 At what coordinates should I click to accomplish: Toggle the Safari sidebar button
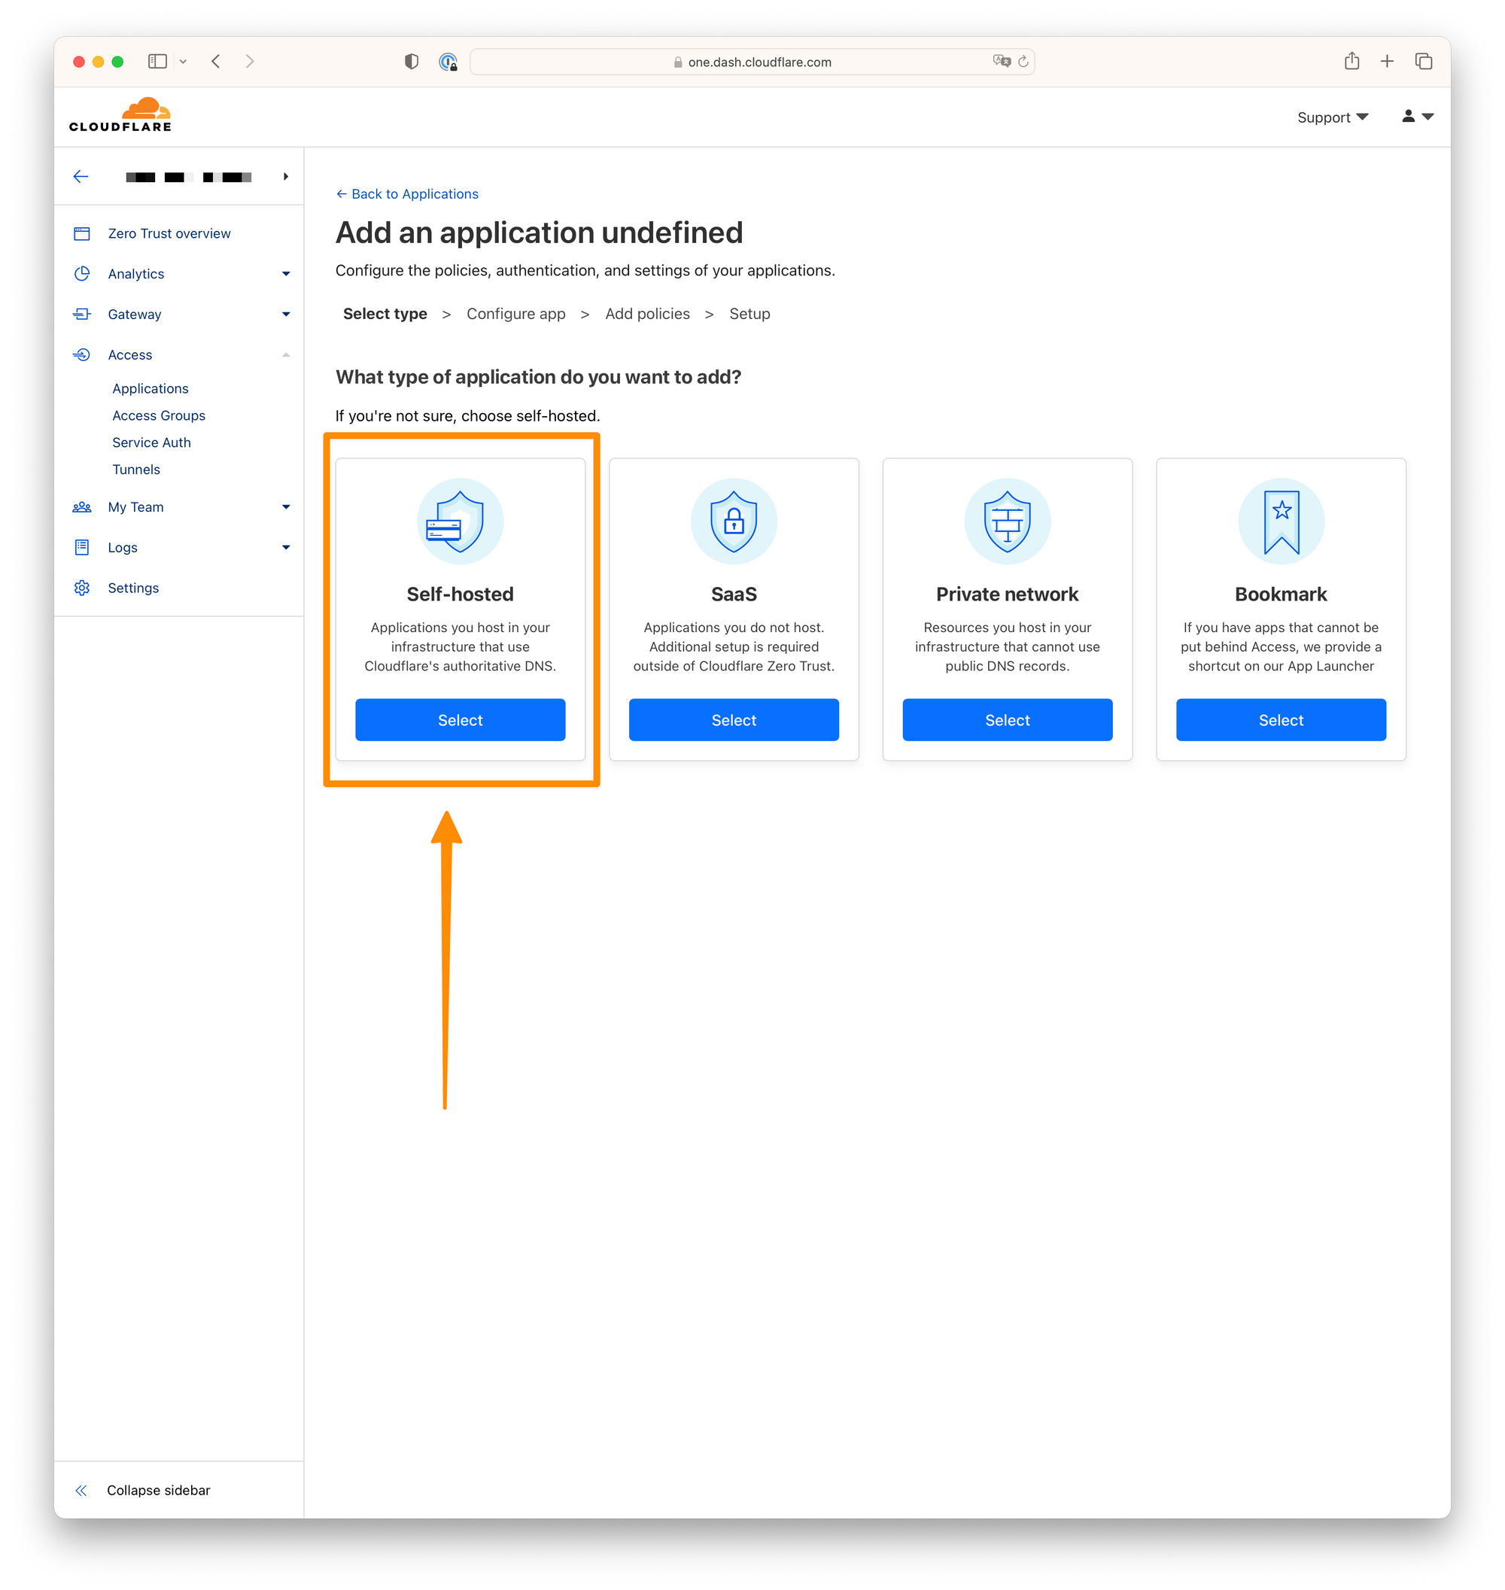pyautogui.click(x=158, y=61)
